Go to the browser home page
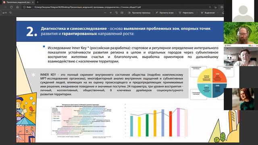Screen dimensions: 258x145 (17, 7)
